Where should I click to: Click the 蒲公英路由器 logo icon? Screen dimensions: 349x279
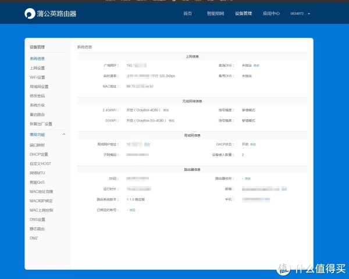point(30,13)
